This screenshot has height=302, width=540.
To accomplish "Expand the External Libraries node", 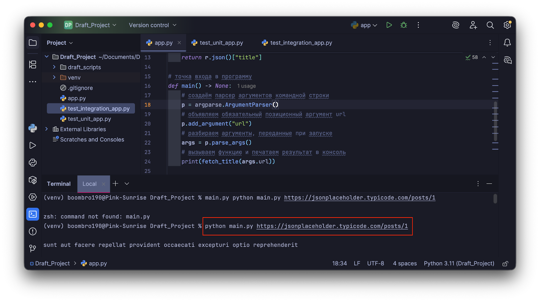I will pos(47,129).
